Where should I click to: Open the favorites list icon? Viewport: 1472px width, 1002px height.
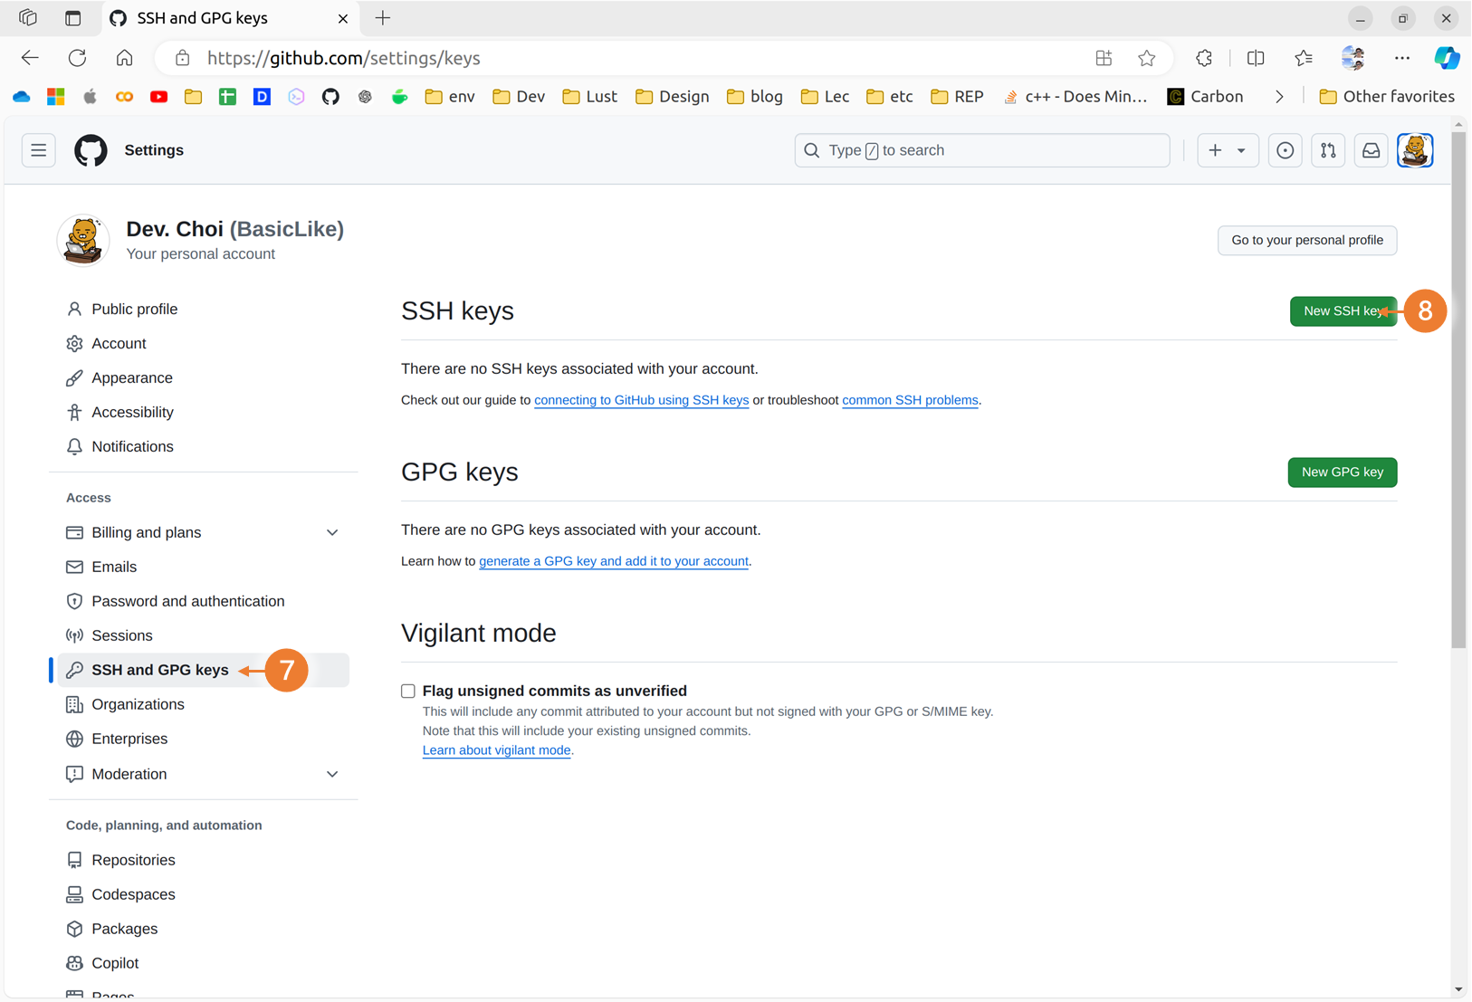1304,58
